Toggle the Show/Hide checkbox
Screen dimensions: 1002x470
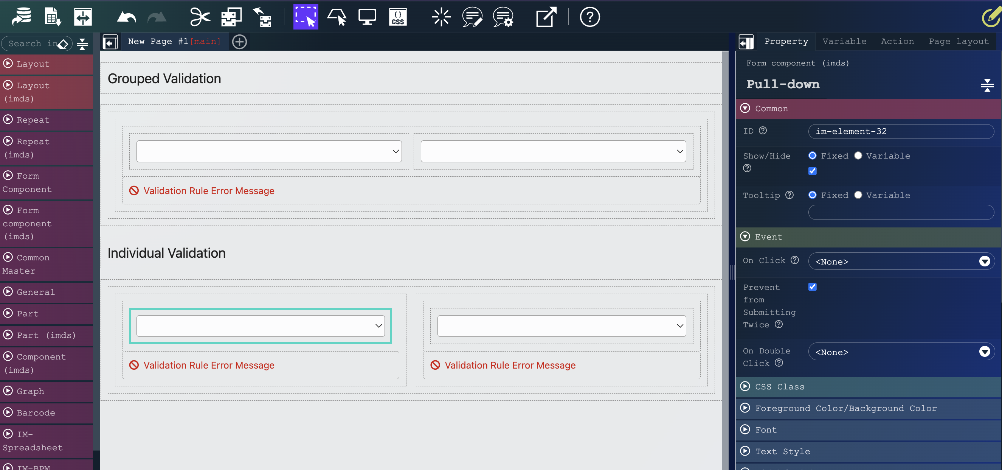point(812,171)
